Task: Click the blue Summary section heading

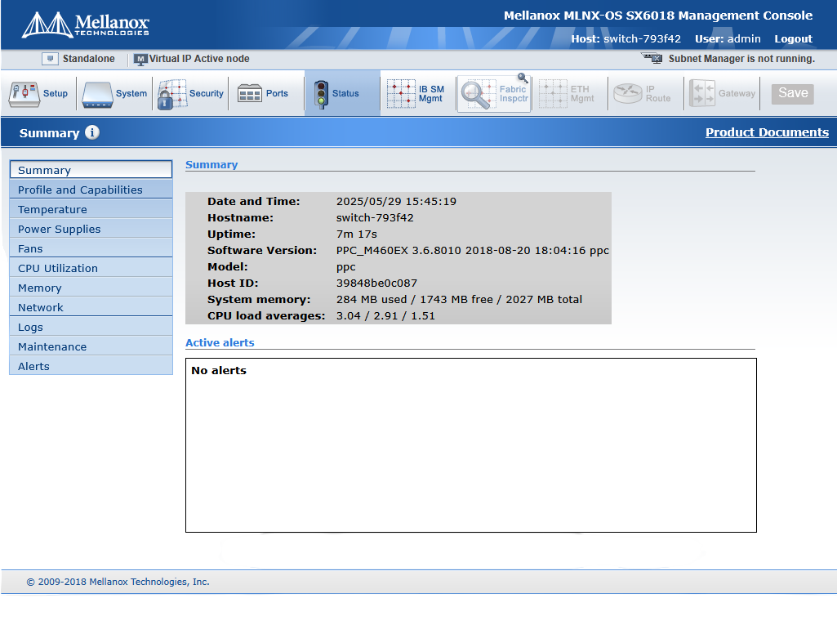Action: tap(211, 164)
